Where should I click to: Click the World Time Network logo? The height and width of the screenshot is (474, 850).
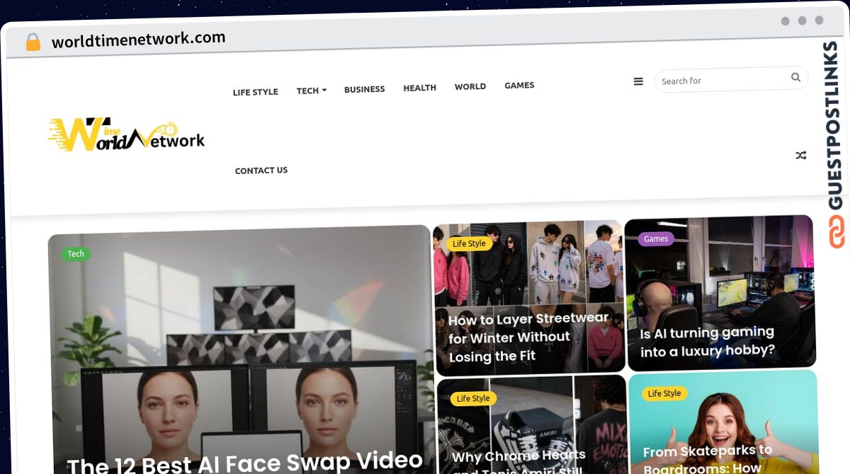pos(126,134)
